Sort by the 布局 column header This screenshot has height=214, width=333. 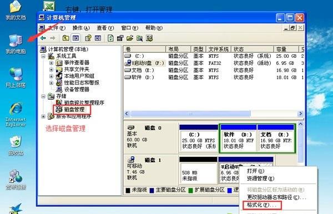[x=178, y=49]
